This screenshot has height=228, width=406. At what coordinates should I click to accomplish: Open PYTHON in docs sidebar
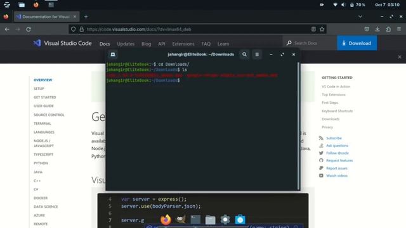coord(41,163)
